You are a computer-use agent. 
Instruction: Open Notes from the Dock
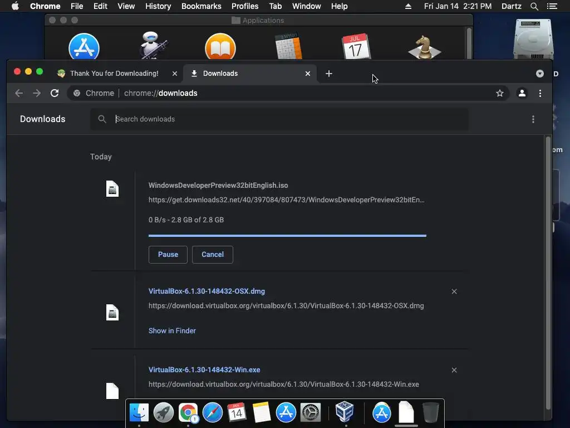click(x=262, y=412)
